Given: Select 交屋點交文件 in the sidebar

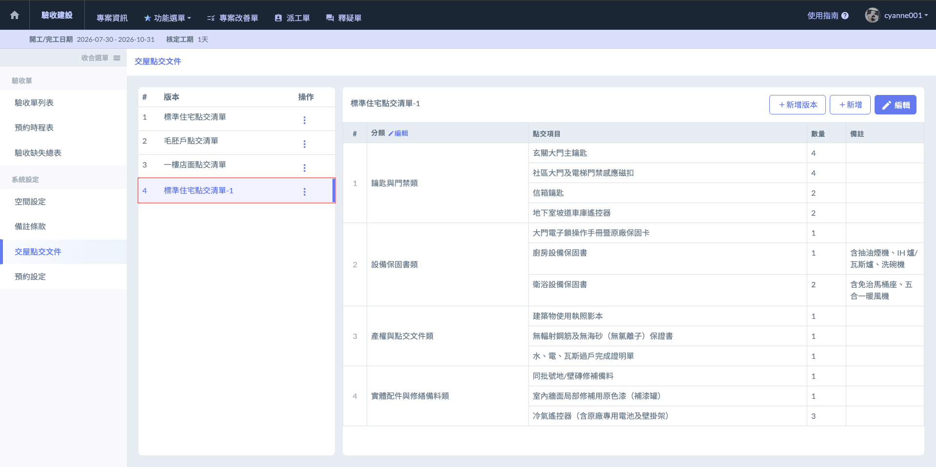Looking at the screenshot, I should (63, 252).
